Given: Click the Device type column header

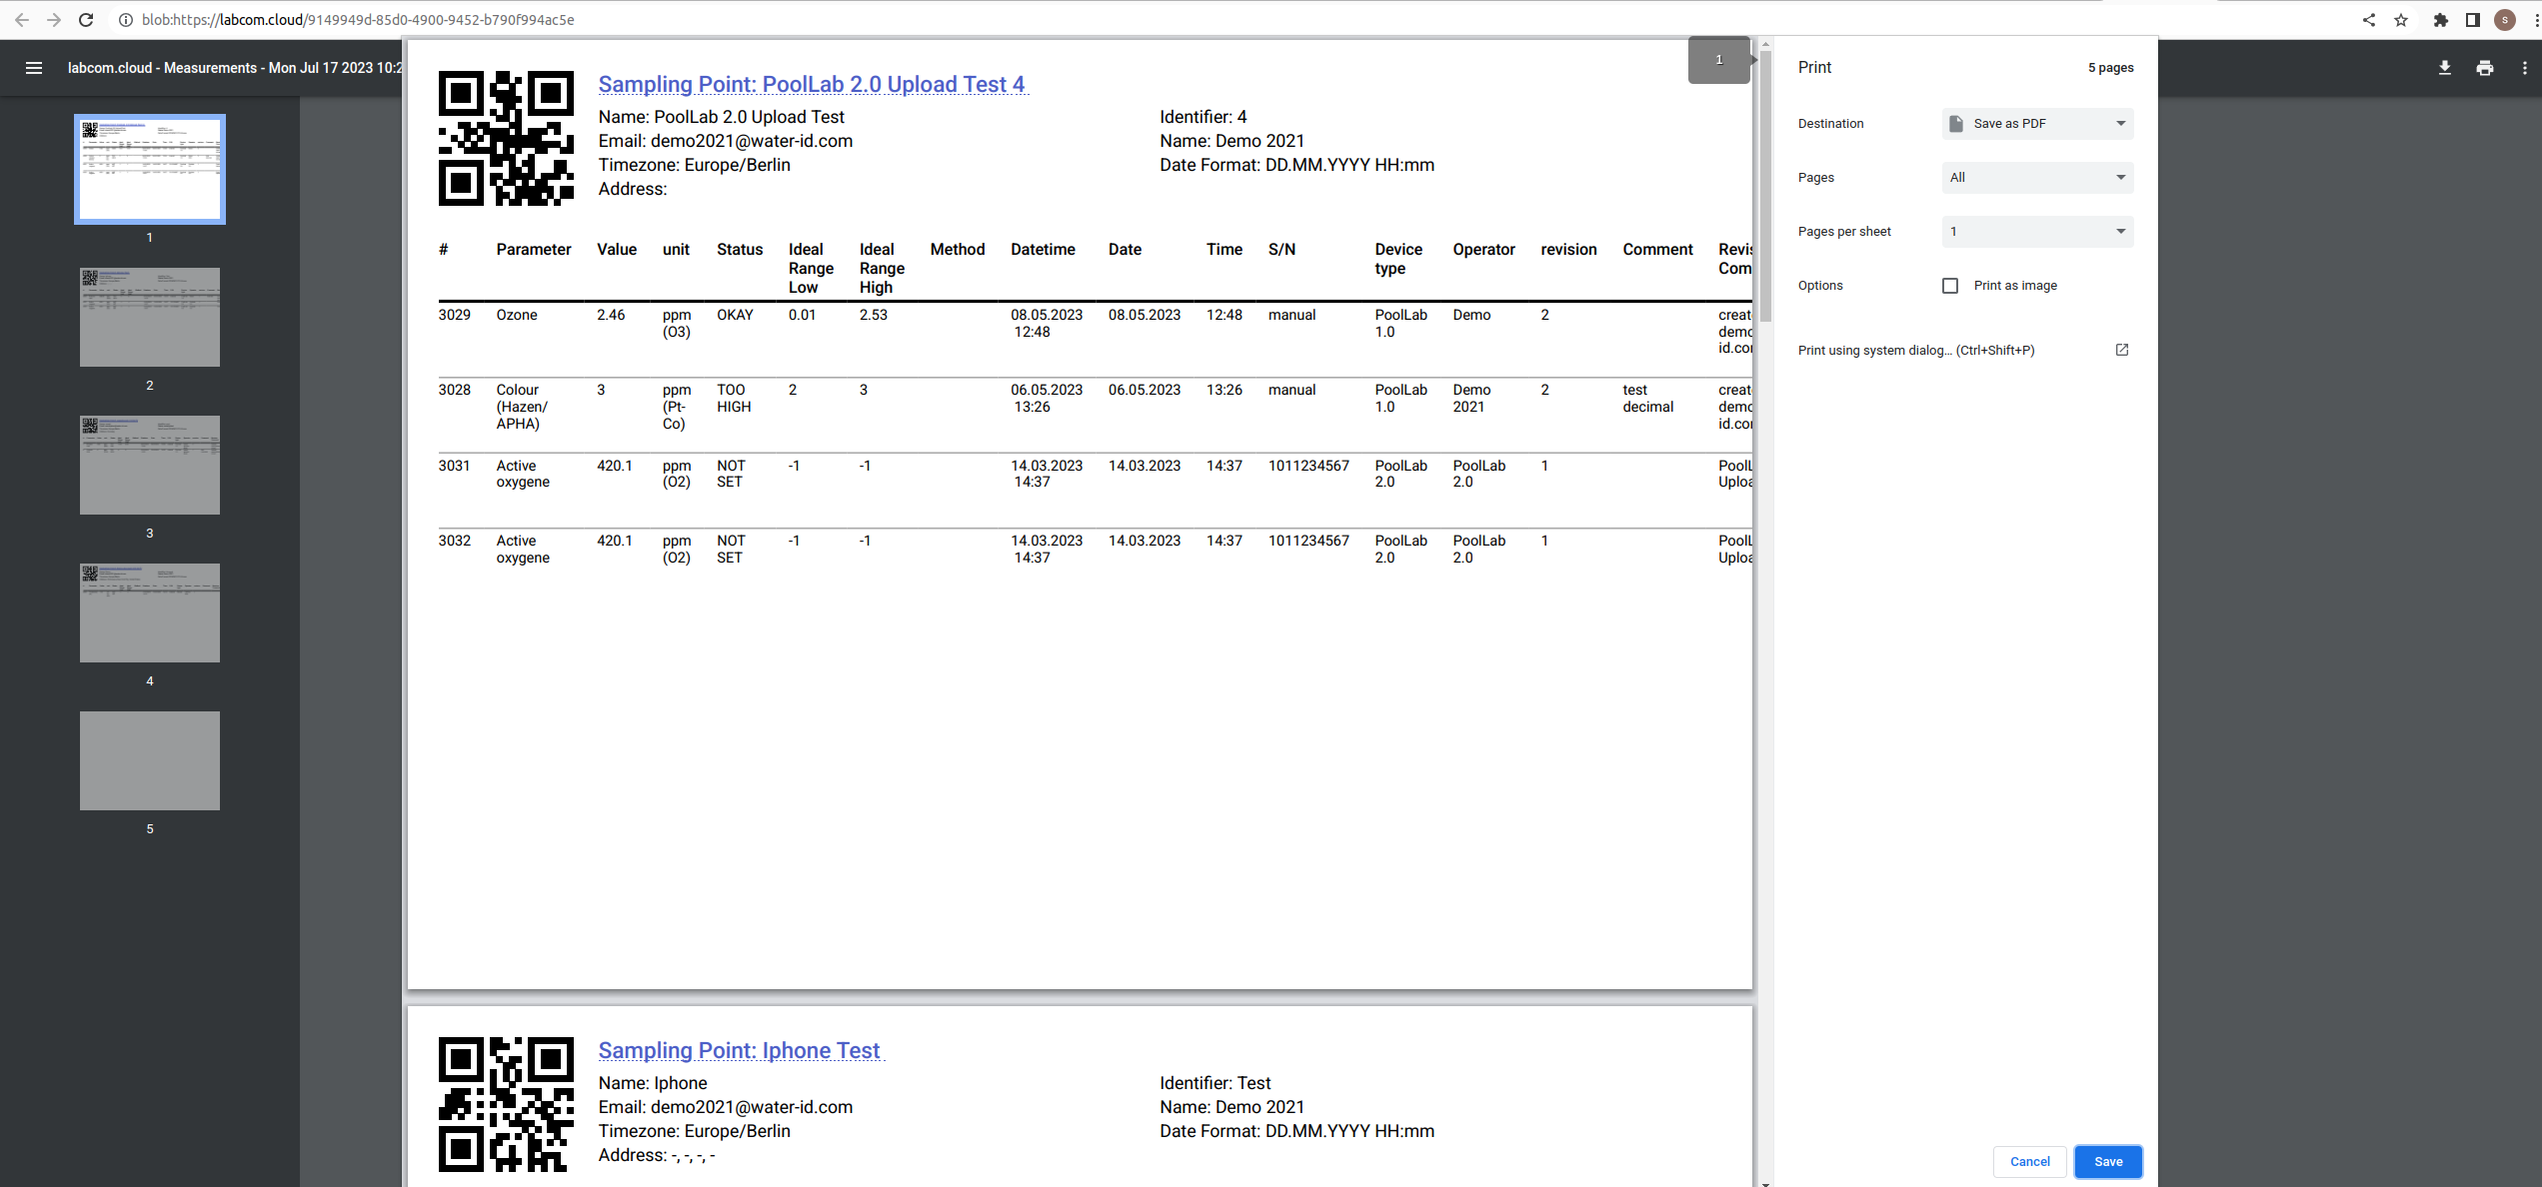Looking at the screenshot, I should pyautogui.click(x=1398, y=259).
